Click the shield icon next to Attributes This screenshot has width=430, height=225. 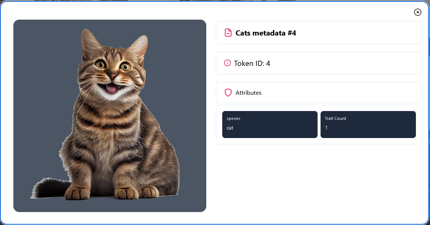(228, 93)
